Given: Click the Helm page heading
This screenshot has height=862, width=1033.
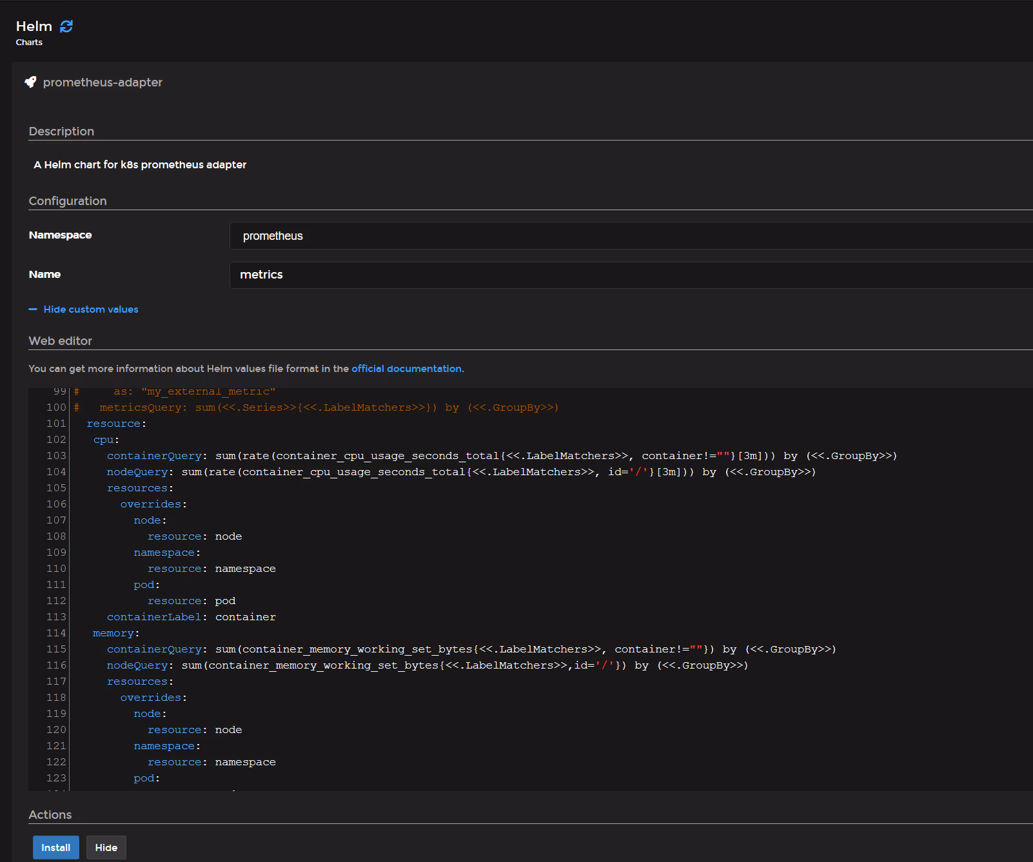Looking at the screenshot, I should (34, 26).
